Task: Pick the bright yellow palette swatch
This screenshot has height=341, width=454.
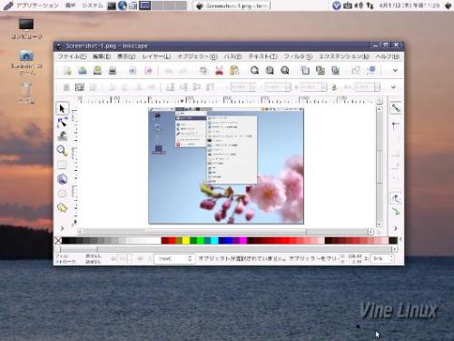Action: [186, 240]
